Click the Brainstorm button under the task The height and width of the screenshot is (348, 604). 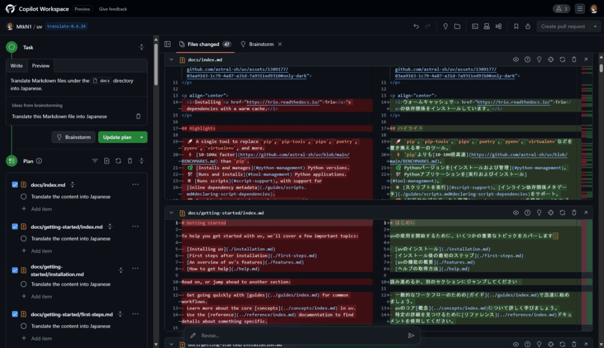coord(73,137)
